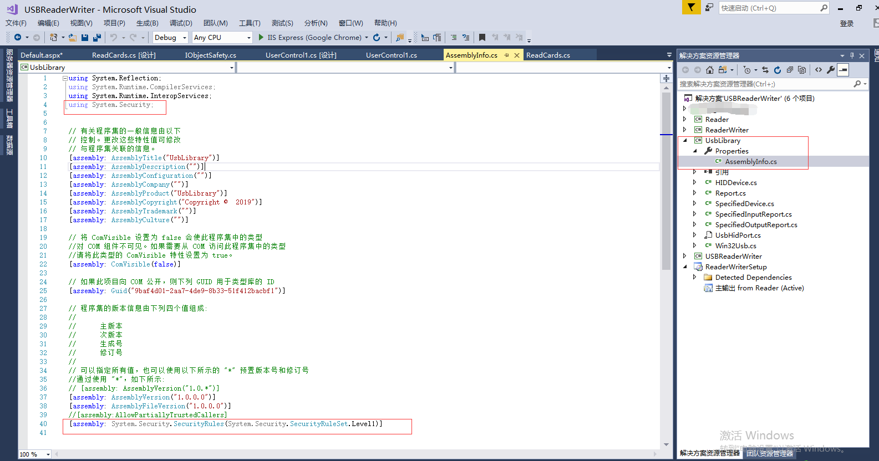Click the New Project toolbar icon
This screenshot has height=461, width=879.
pos(53,37)
